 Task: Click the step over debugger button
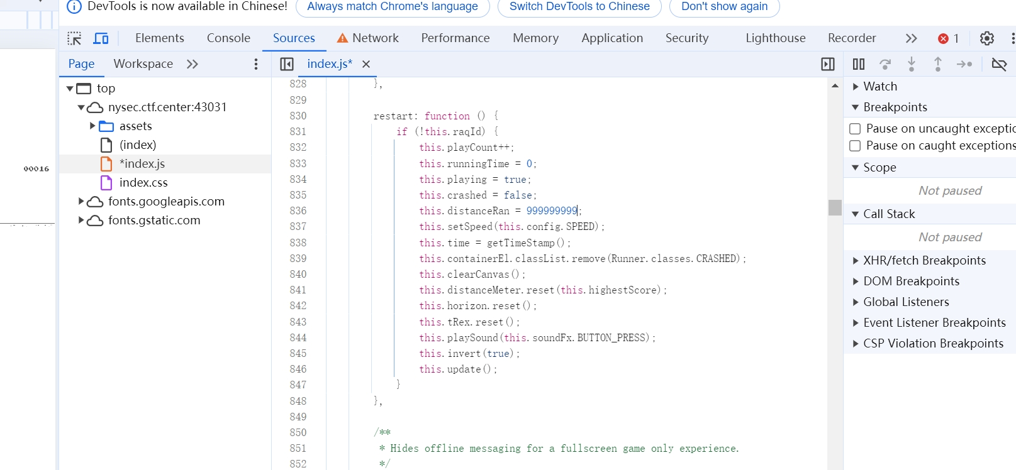pos(885,64)
